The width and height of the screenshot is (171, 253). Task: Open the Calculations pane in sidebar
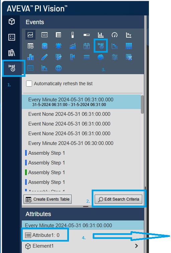click(x=12, y=37)
